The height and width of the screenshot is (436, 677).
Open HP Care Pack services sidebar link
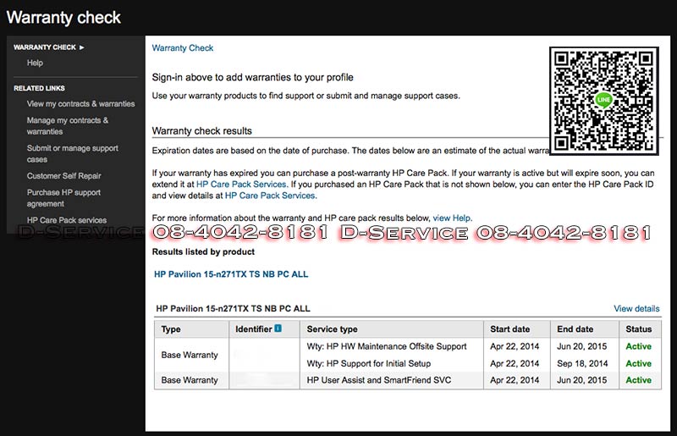coord(67,220)
